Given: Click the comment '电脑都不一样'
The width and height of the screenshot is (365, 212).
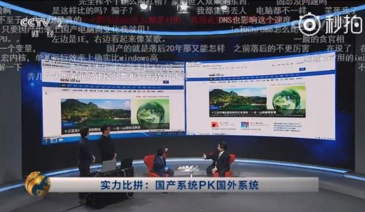Looking at the screenshot, I should pyautogui.click(x=281, y=11).
